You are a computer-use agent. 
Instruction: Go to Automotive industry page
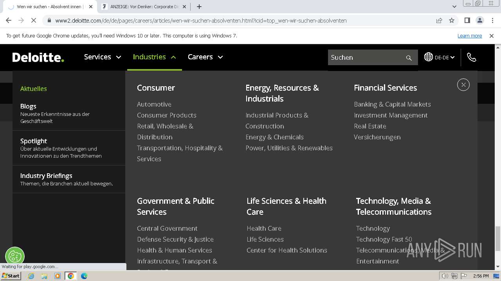(154, 104)
